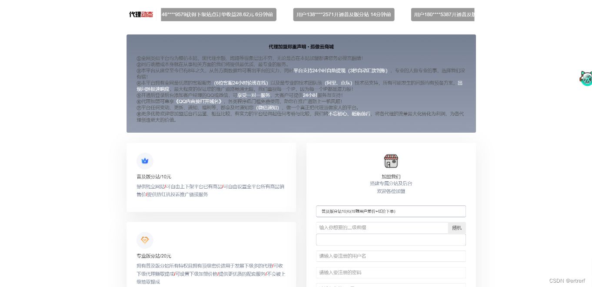Click the storefront icon above 加盟我们
The width and height of the screenshot is (592, 287).
tap(391, 161)
